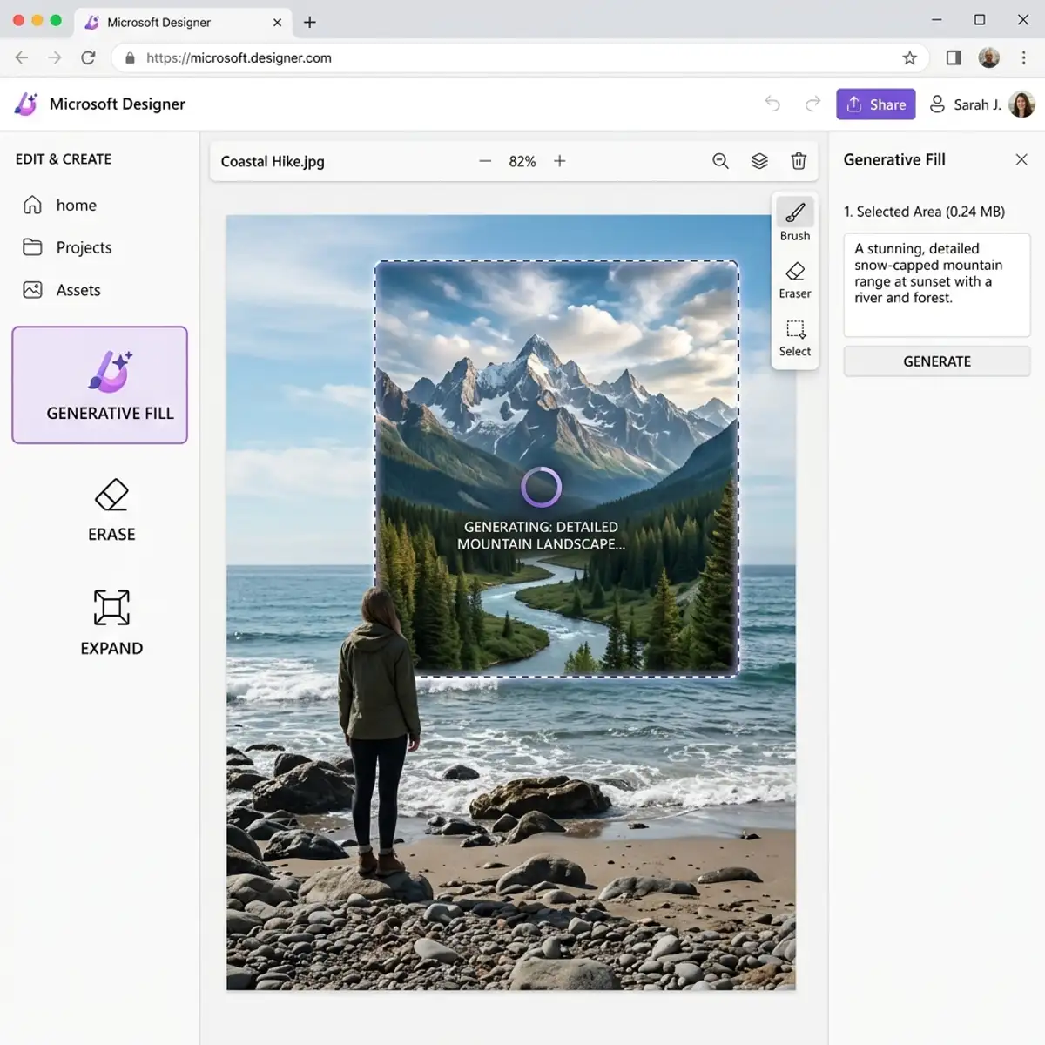Click the Coastal Hike.jpg file name
Screen dimensions: 1045x1045
(x=273, y=161)
